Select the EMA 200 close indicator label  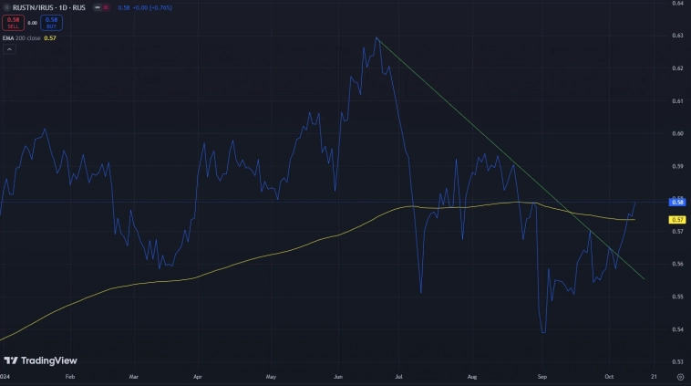23,37
